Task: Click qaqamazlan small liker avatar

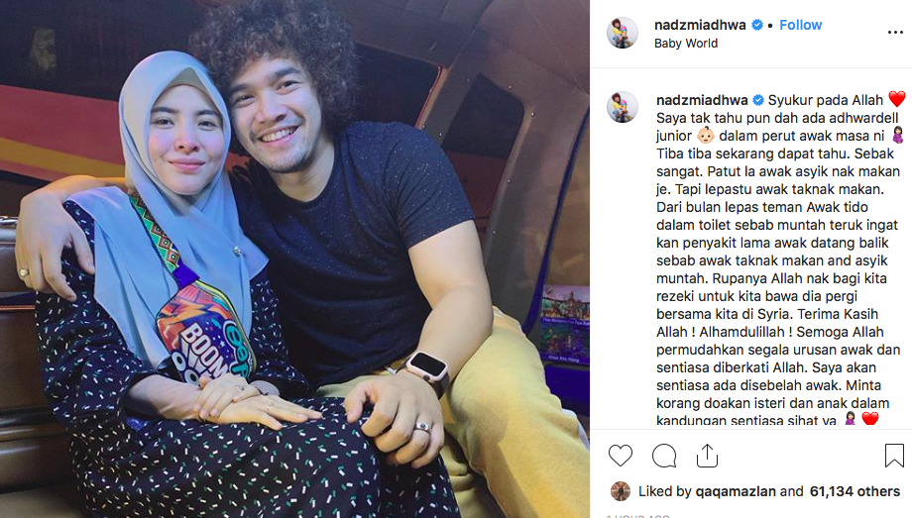Action: [620, 491]
